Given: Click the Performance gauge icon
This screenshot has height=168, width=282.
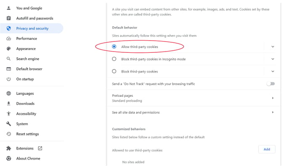Looking at the screenshot, I should tap(8, 39).
